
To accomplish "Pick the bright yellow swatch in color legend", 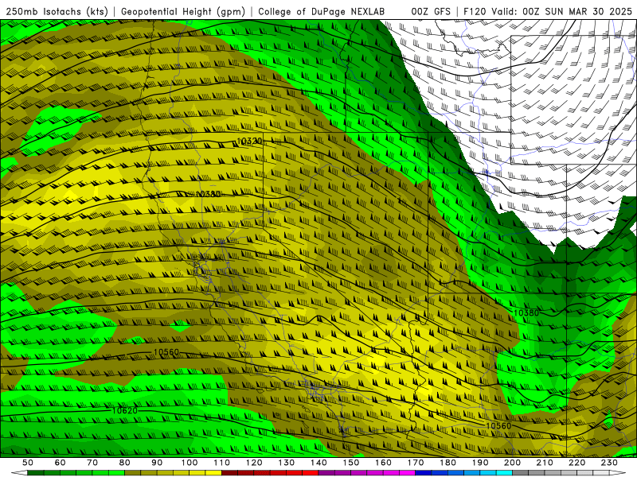I will pyautogui.click(x=213, y=473).
